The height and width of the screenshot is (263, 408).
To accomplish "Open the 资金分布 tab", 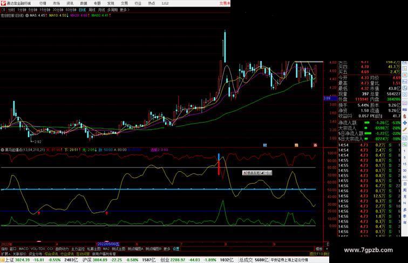I will (36, 254).
